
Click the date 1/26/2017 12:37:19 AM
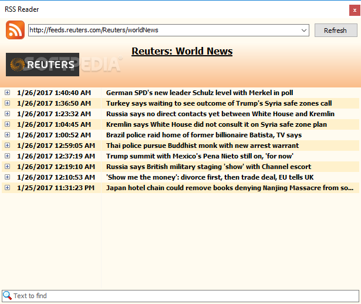56,156
